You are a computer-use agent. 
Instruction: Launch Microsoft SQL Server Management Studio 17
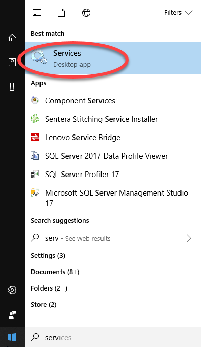113,198
